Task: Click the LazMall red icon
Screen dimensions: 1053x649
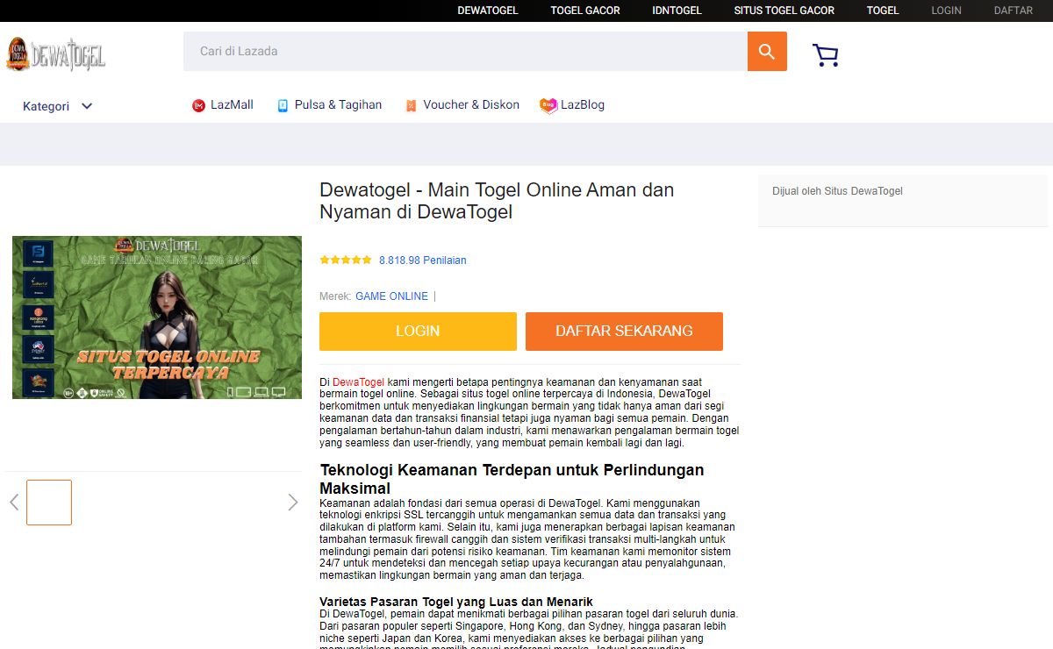Action: (x=198, y=105)
